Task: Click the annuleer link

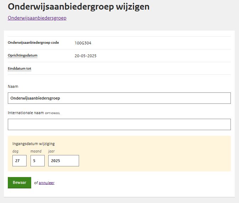Action: 46,183
